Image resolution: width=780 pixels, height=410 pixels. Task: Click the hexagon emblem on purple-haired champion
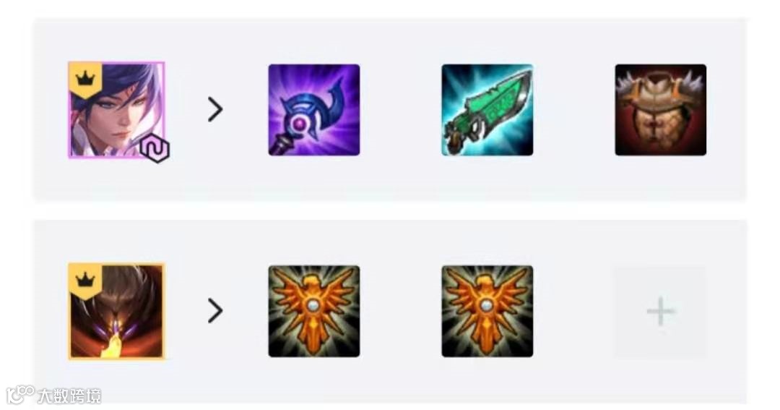coord(155,148)
